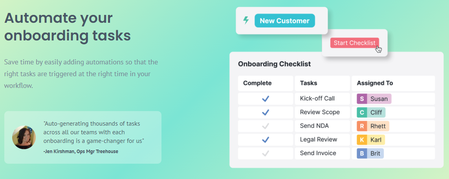Select the Tasks column header
Viewport: 449px width, 179px height.
(x=308, y=83)
